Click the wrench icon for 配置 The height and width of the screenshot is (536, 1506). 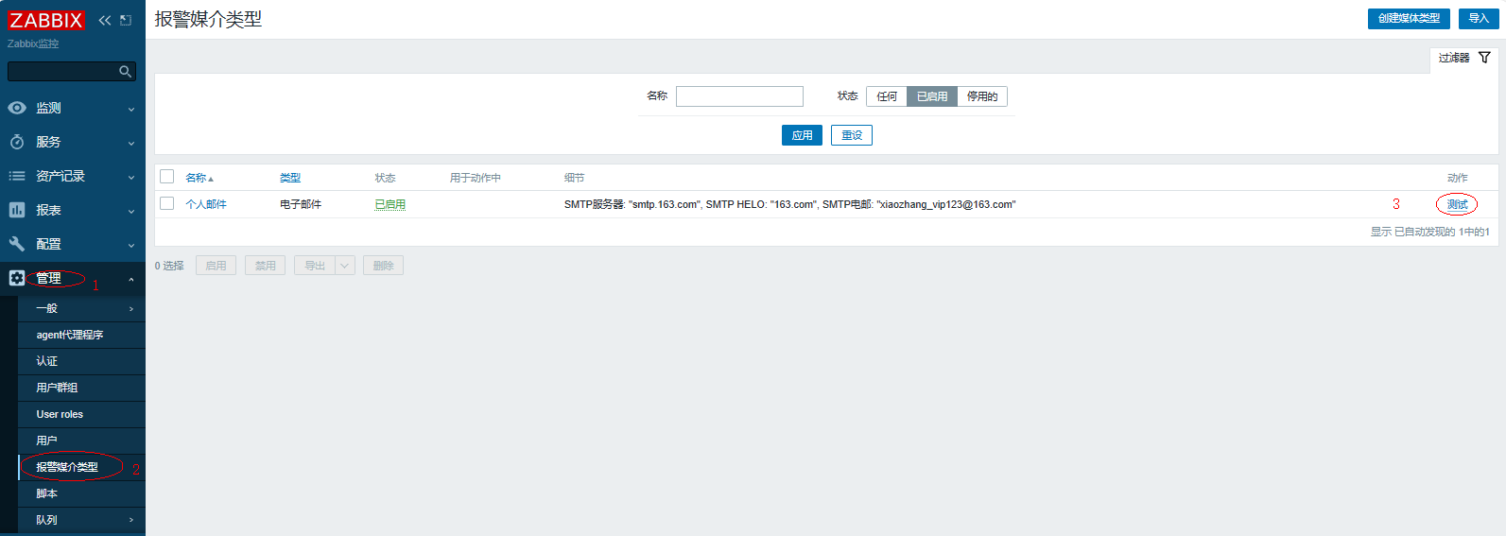pyautogui.click(x=17, y=244)
